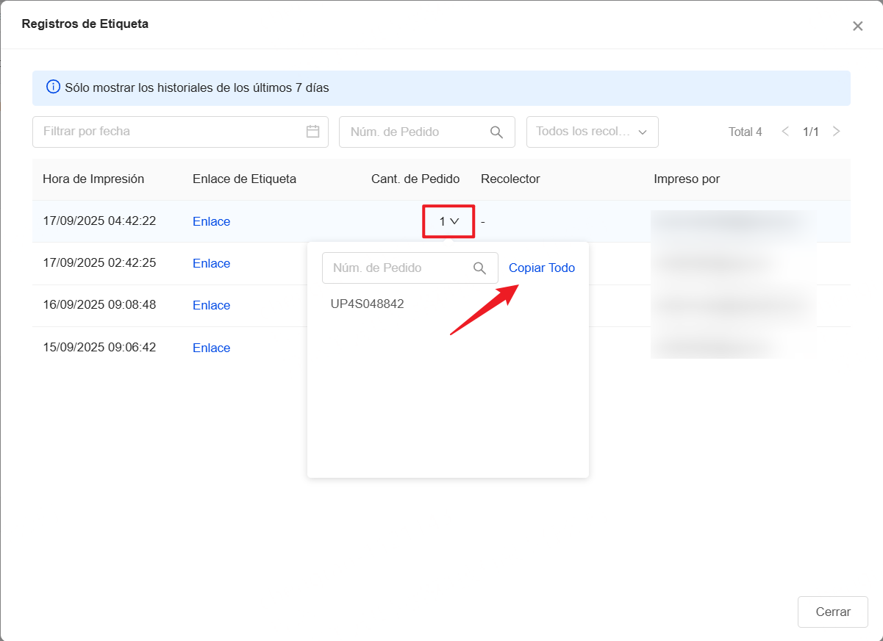
Task: Click the search icon inside the order popup
Action: click(479, 268)
